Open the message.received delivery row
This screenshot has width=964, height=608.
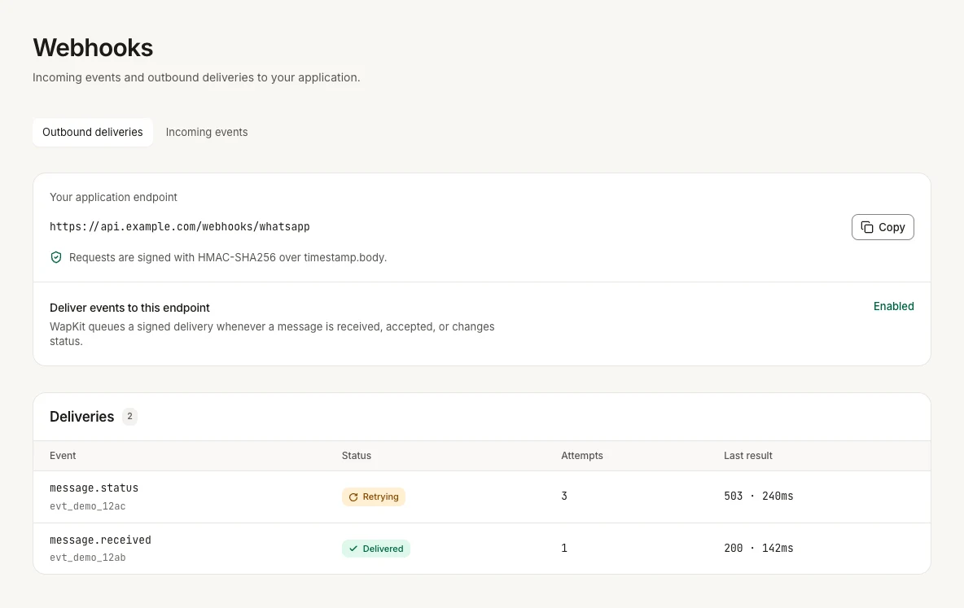[481, 549]
